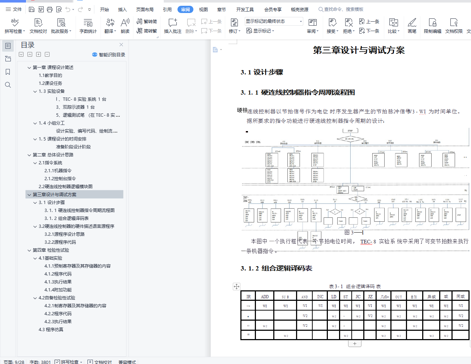Go to previous revision with 上一条 beside 拒绝

369,22
